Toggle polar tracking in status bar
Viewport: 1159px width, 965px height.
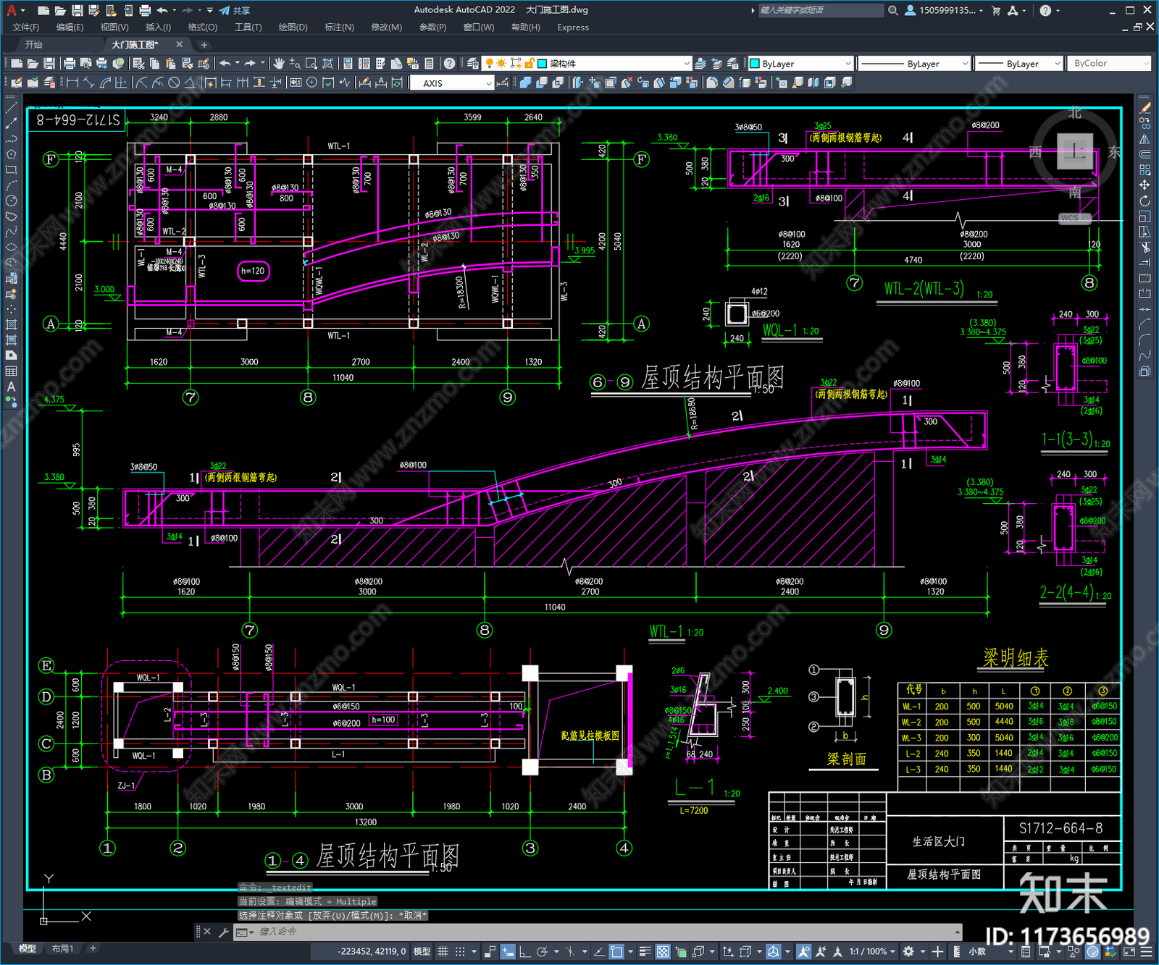click(x=542, y=951)
